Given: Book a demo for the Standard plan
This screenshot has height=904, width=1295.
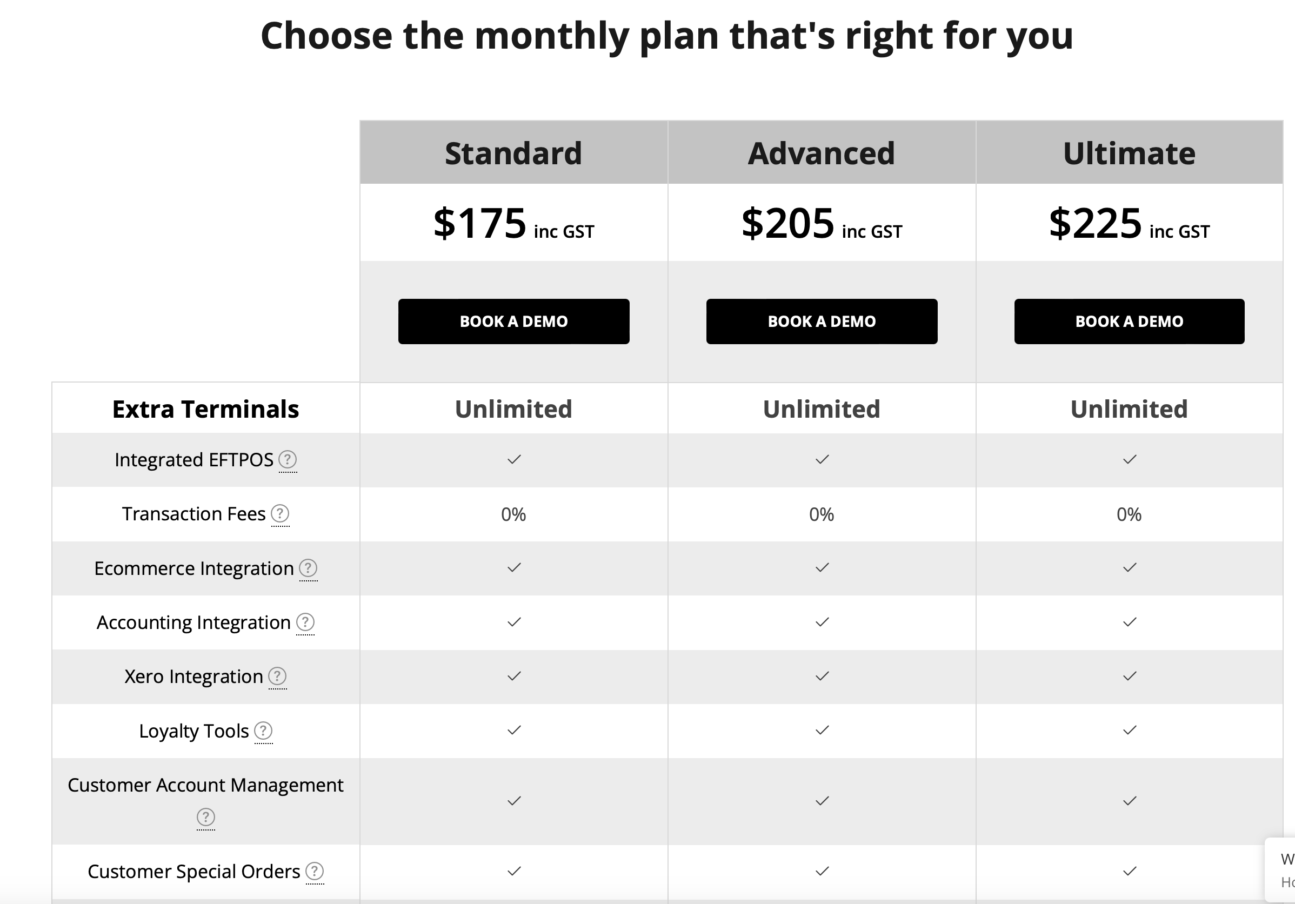Looking at the screenshot, I should [514, 322].
